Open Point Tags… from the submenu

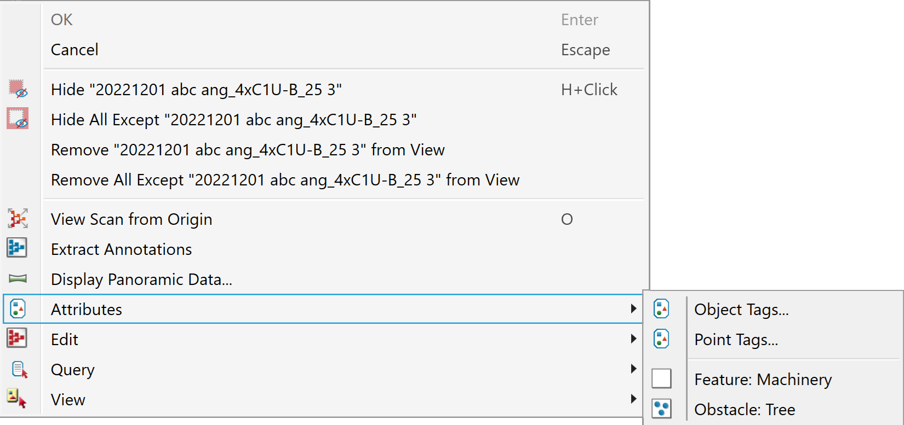click(736, 340)
